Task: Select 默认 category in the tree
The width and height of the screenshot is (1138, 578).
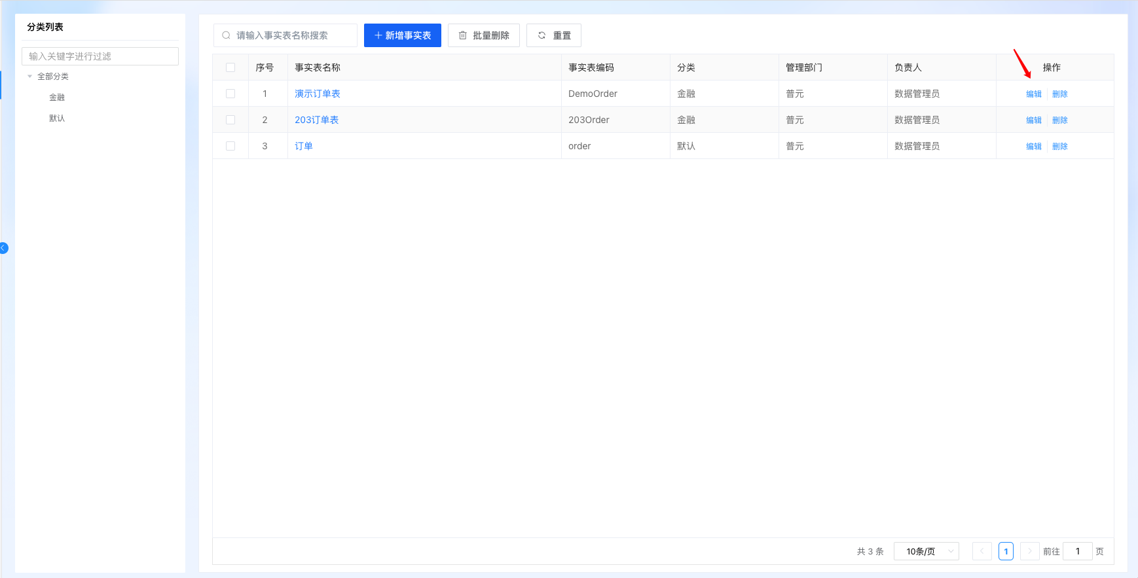Action: pos(57,118)
